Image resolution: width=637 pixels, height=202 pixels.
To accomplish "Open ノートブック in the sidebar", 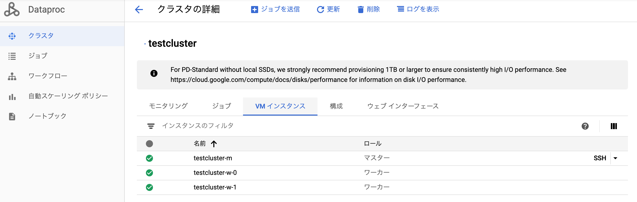I will (x=47, y=116).
